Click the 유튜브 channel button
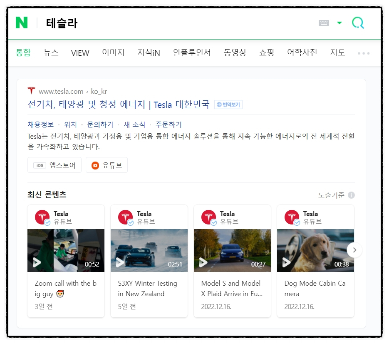 107,165
